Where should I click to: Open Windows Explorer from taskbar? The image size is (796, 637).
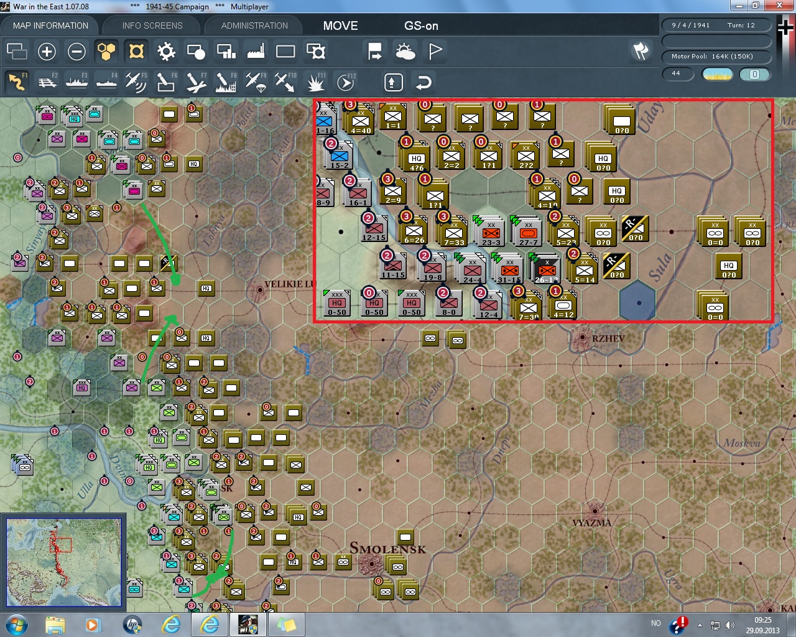(55, 625)
